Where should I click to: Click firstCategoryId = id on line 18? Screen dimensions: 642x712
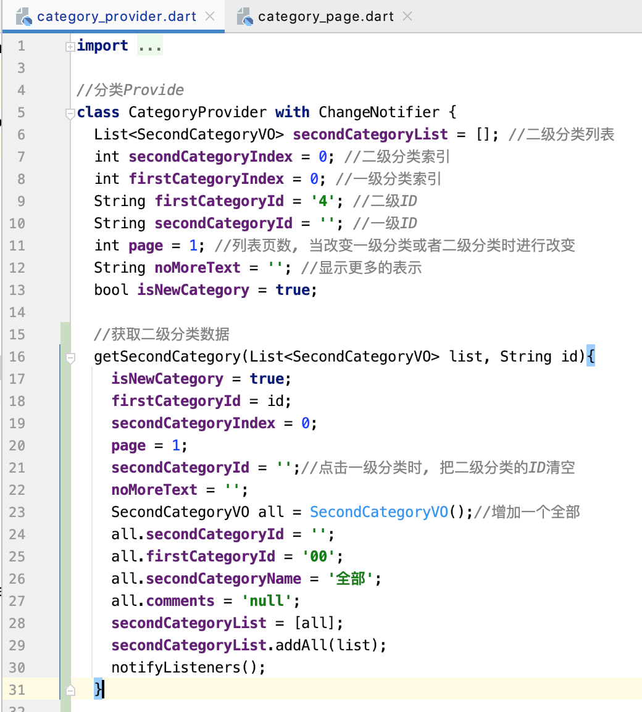pyautogui.click(x=198, y=401)
